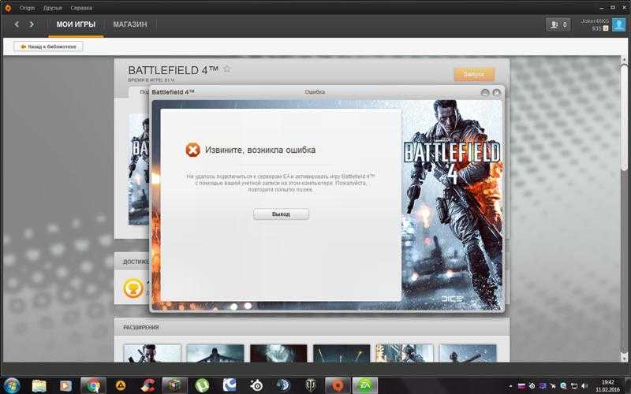This screenshot has height=394, width=631.
Task: Click the РАСШИРЕНИЯ section header
Action: (x=141, y=328)
